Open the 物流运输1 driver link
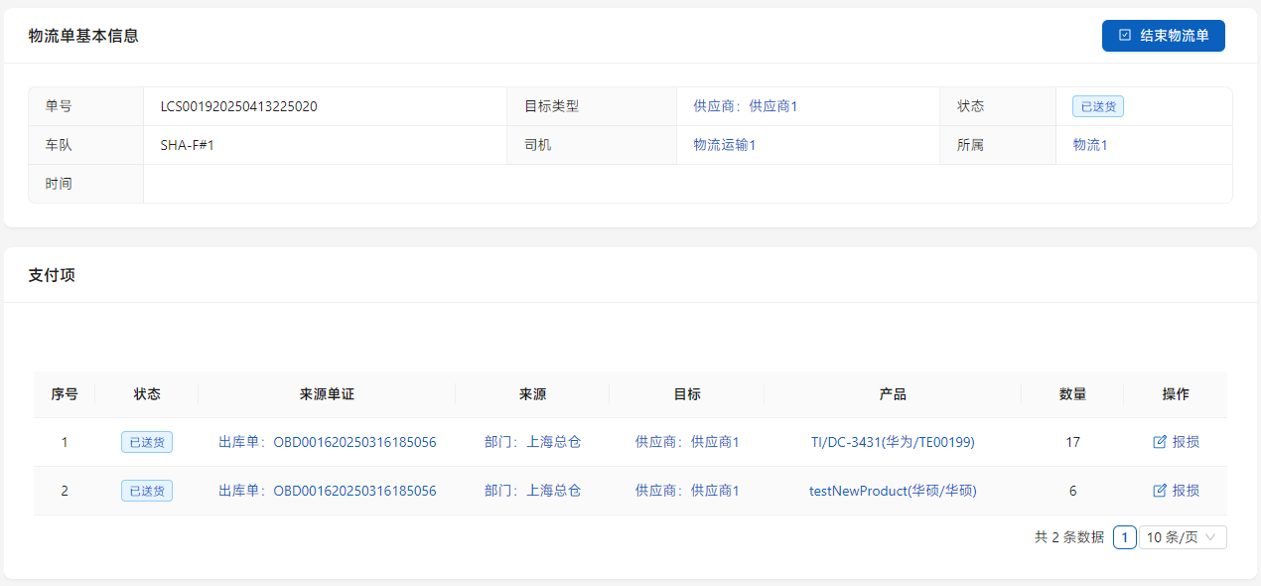1261x586 pixels. coord(724,145)
